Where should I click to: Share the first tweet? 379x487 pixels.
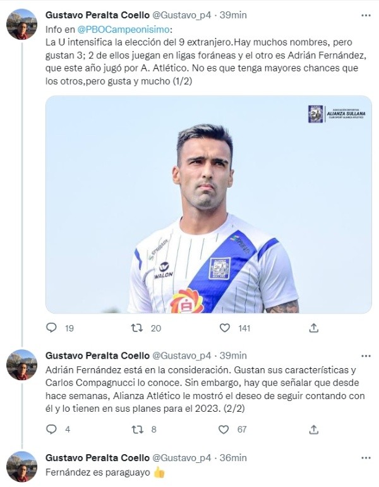[x=313, y=328]
